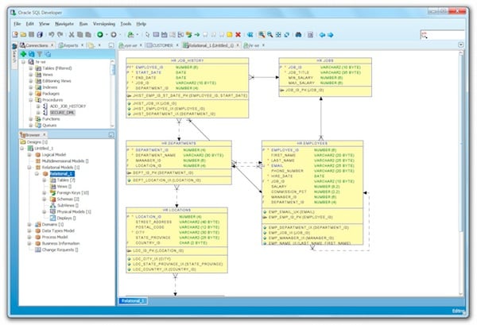The image size is (477, 325).
Task: Click the blue Forward arrow icon
Action: tap(331, 35)
